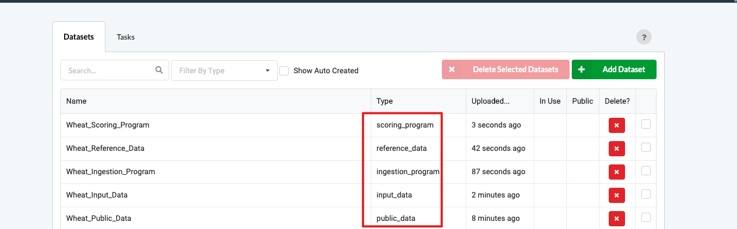Click the Name column header
This screenshot has width=737, height=229.
pyautogui.click(x=77, y=101)
